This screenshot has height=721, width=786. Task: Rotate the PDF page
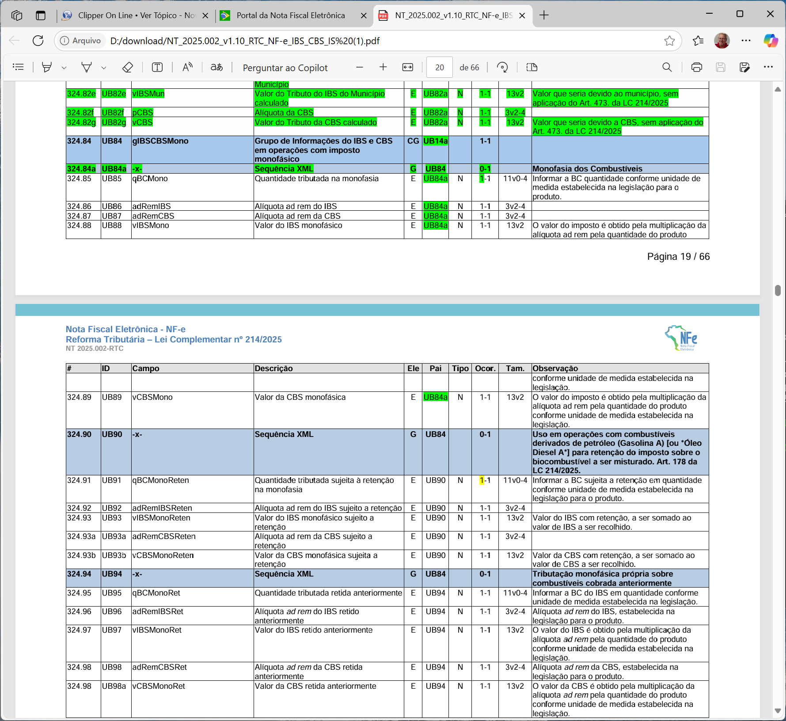tap(502, 67)
